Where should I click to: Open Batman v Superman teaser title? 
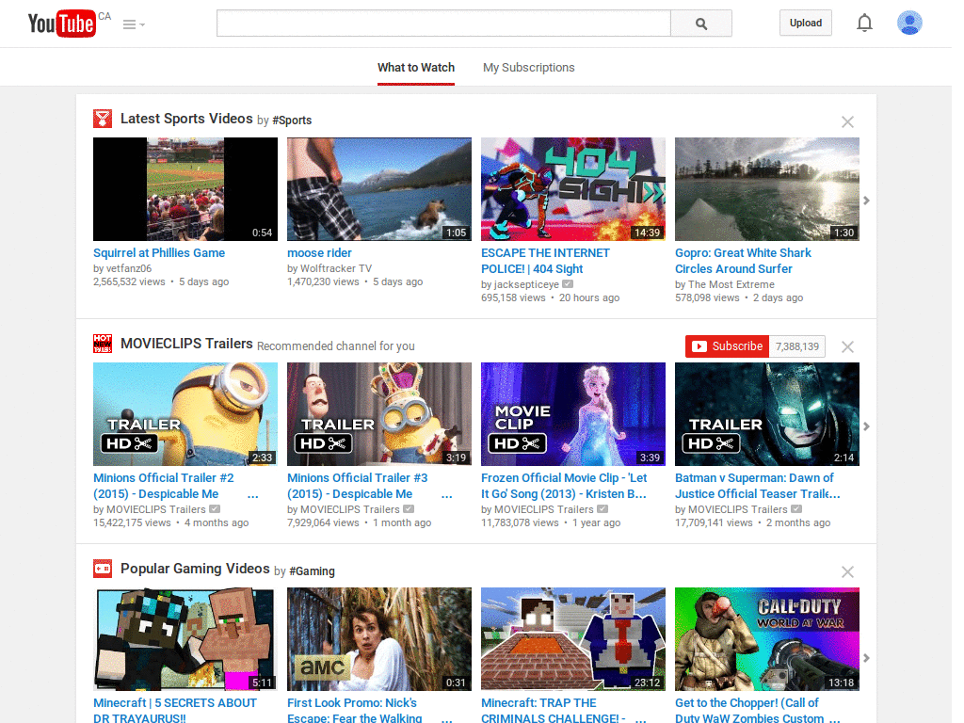click(x=758, y=486)
